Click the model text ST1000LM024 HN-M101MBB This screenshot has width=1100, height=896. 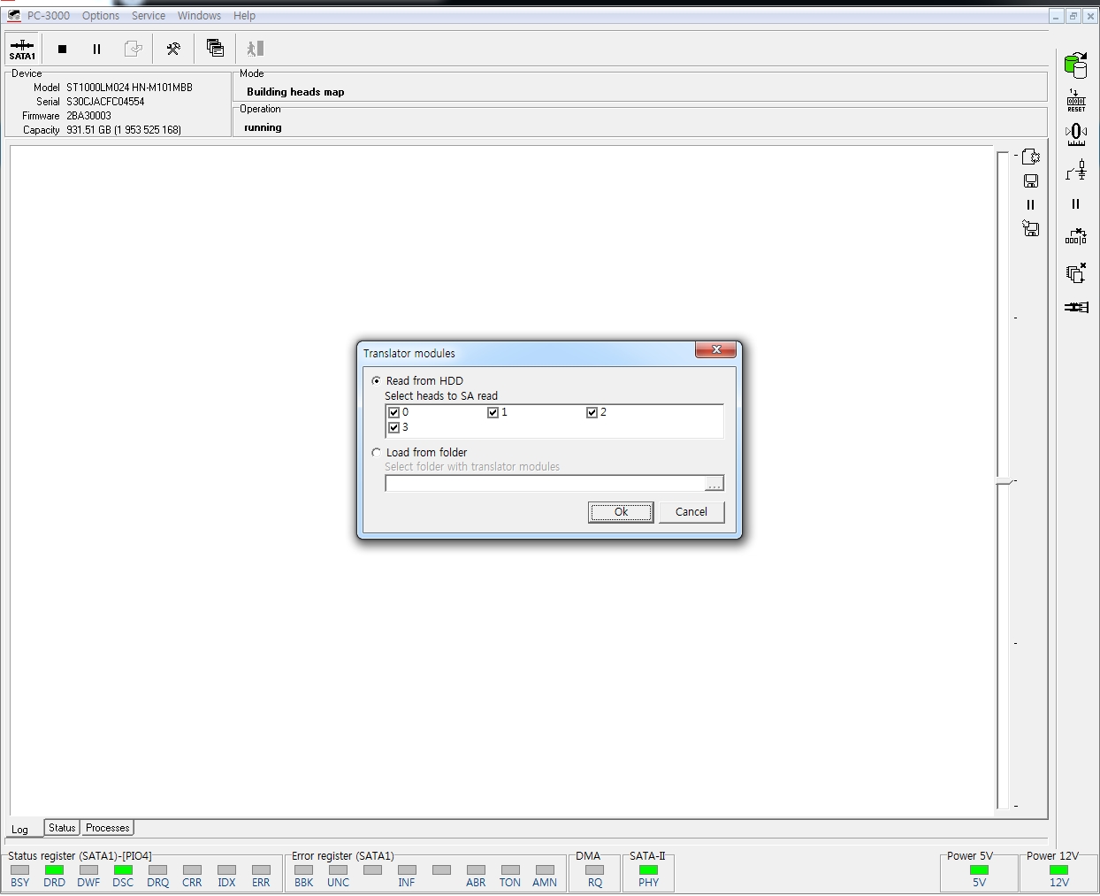[129, 88]
